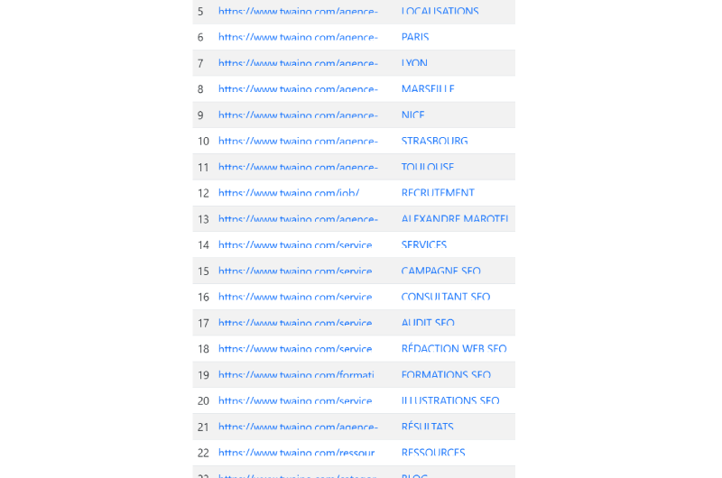Select row number 7 in the table
The width and height of the screenshot is (722, 478).
200,63
